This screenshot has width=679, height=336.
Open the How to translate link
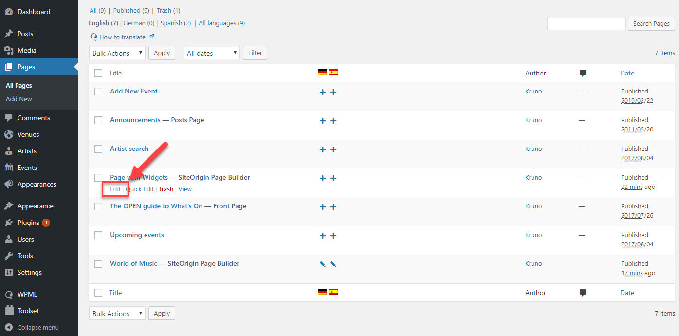pos(123,37)
